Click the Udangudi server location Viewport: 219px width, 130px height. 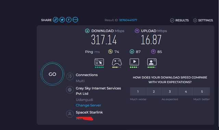pos(85,100)
